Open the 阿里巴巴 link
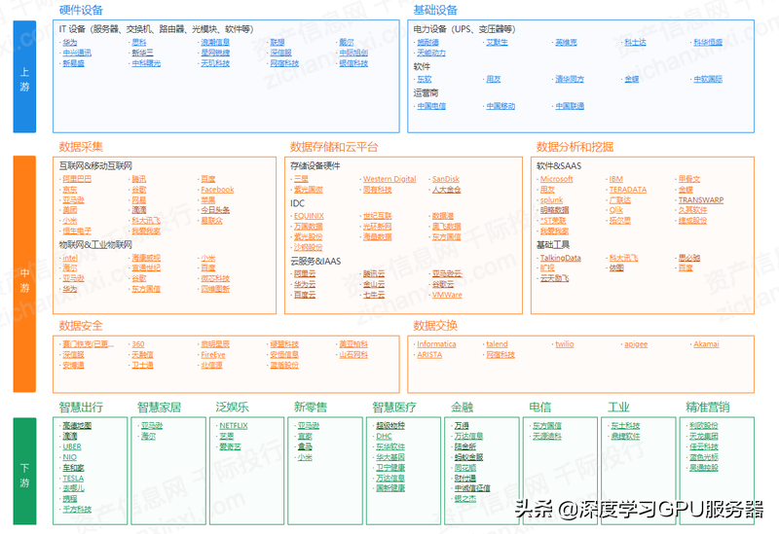Screen dimensions: 779x534 click(x=77, y=179)
